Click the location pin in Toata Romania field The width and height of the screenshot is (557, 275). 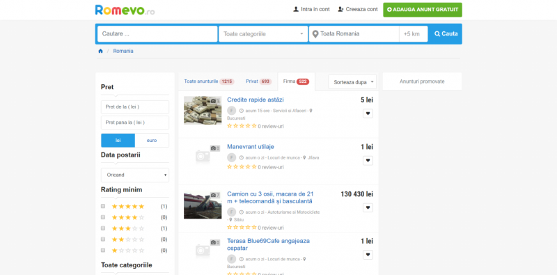315,34
